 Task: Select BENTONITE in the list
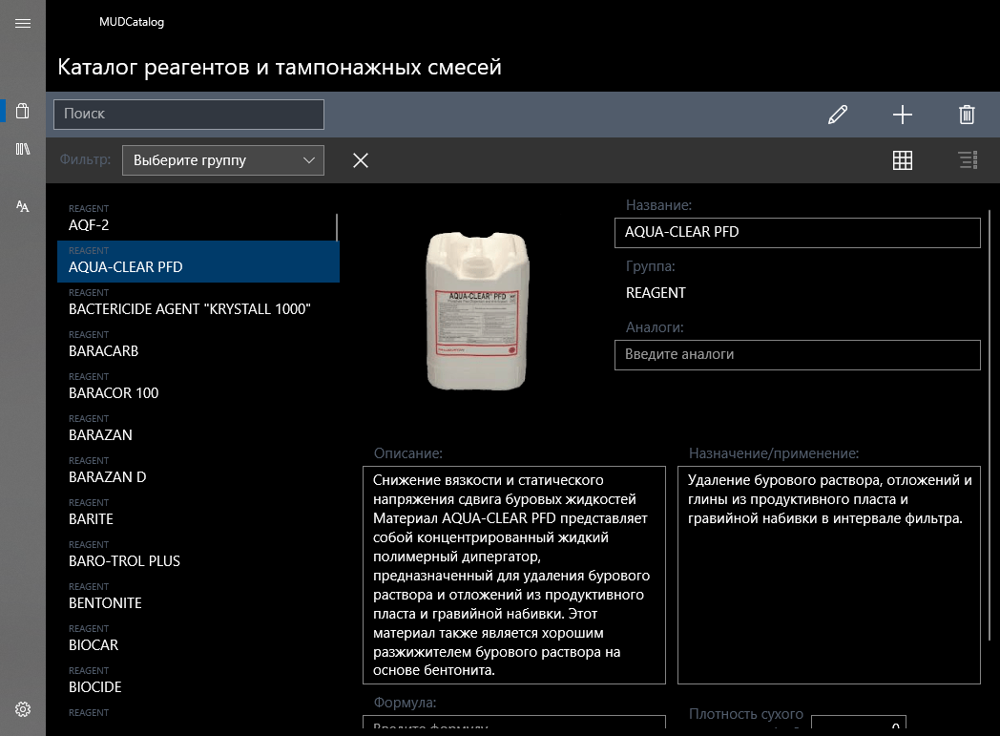click(x=198, y=599)
